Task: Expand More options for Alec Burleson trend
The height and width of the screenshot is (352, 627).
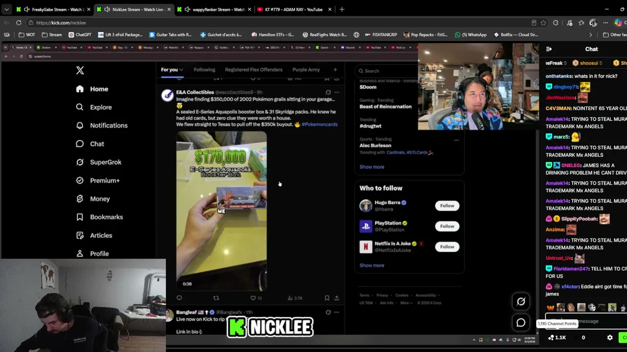Action: [456, 140]
